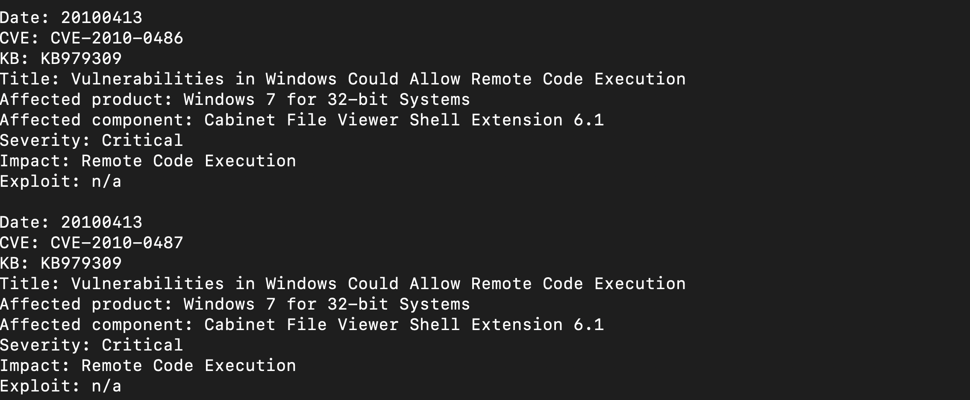Click the second Date: 20100413 line

click(71, 223)
